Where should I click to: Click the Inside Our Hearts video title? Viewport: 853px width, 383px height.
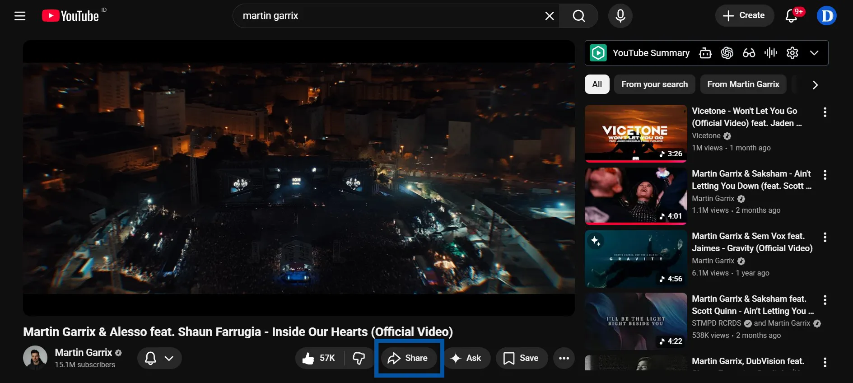tap(238, 332)
